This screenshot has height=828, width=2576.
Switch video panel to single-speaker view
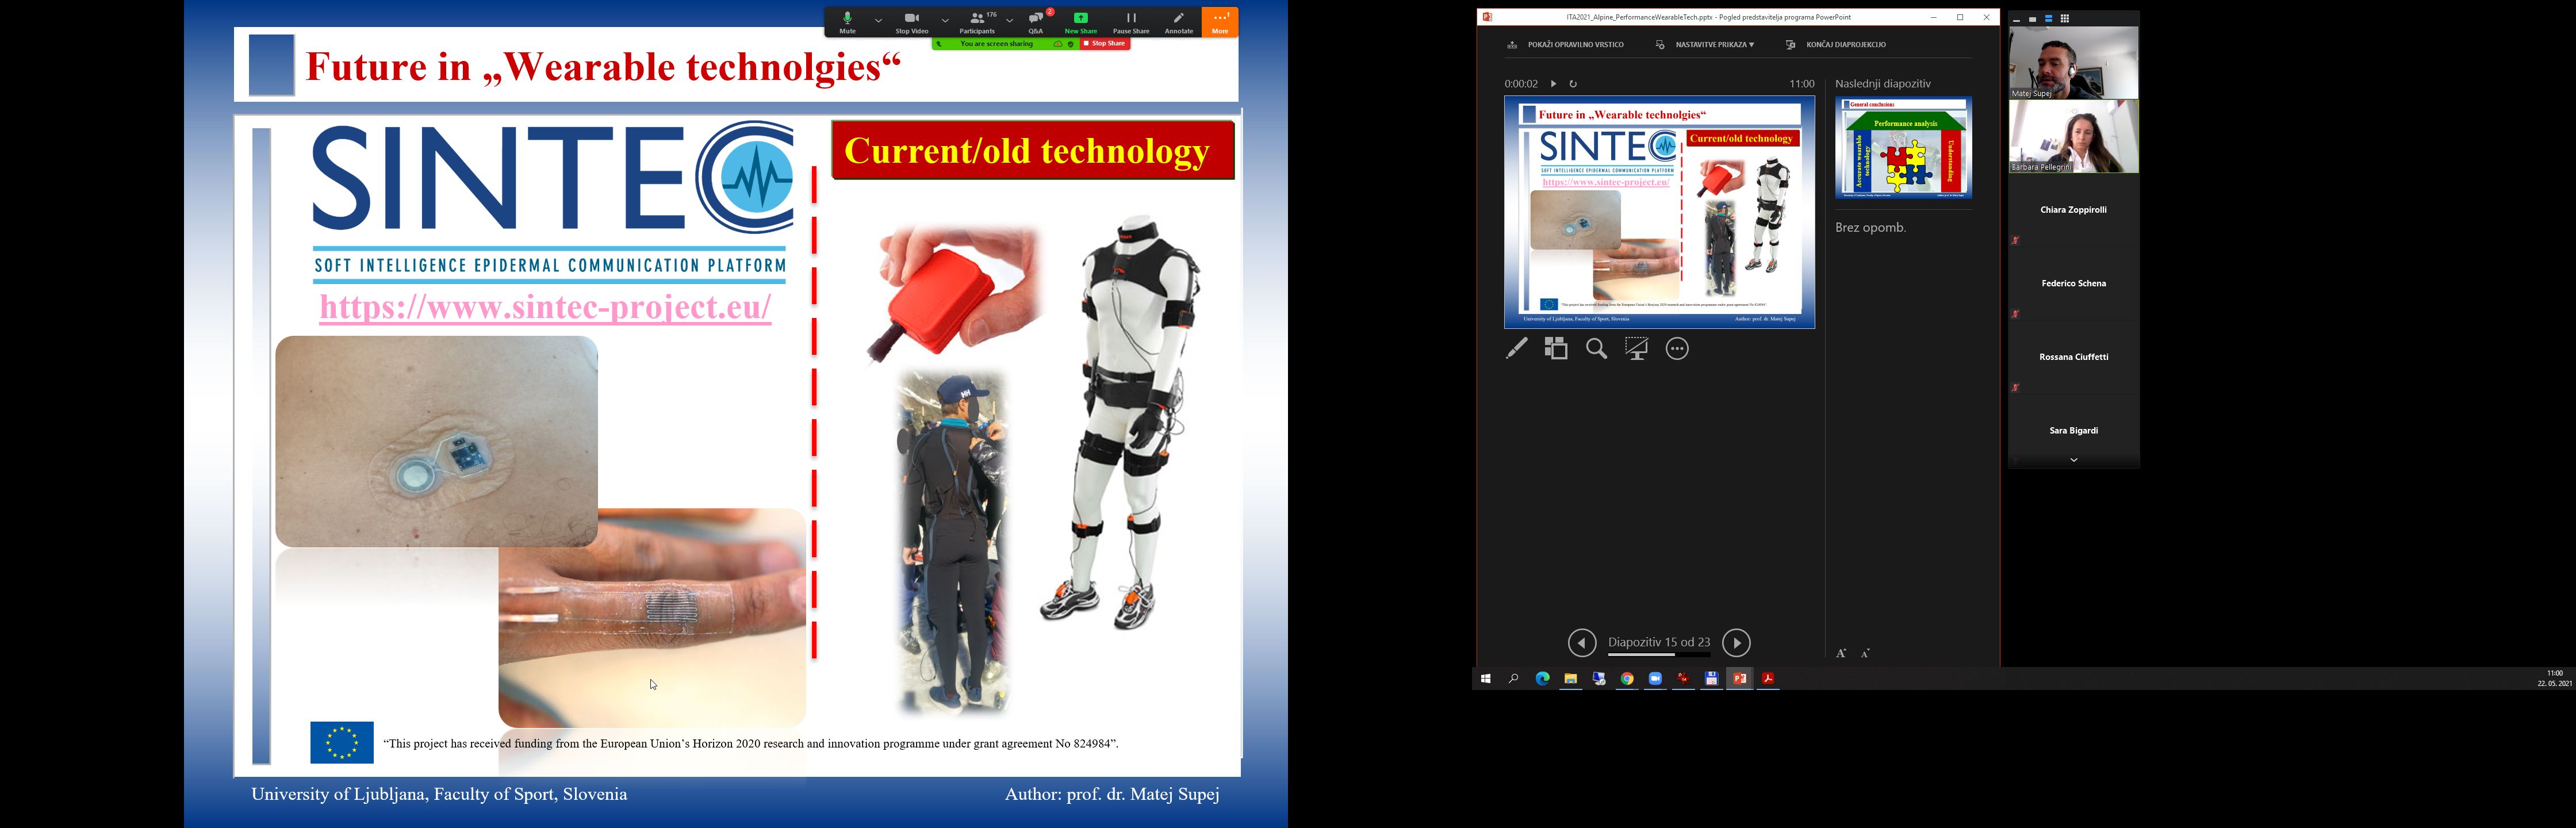2032,19
